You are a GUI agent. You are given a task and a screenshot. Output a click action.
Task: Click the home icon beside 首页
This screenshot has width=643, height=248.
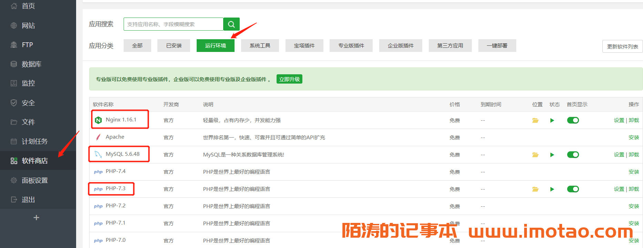pos(14,6)
